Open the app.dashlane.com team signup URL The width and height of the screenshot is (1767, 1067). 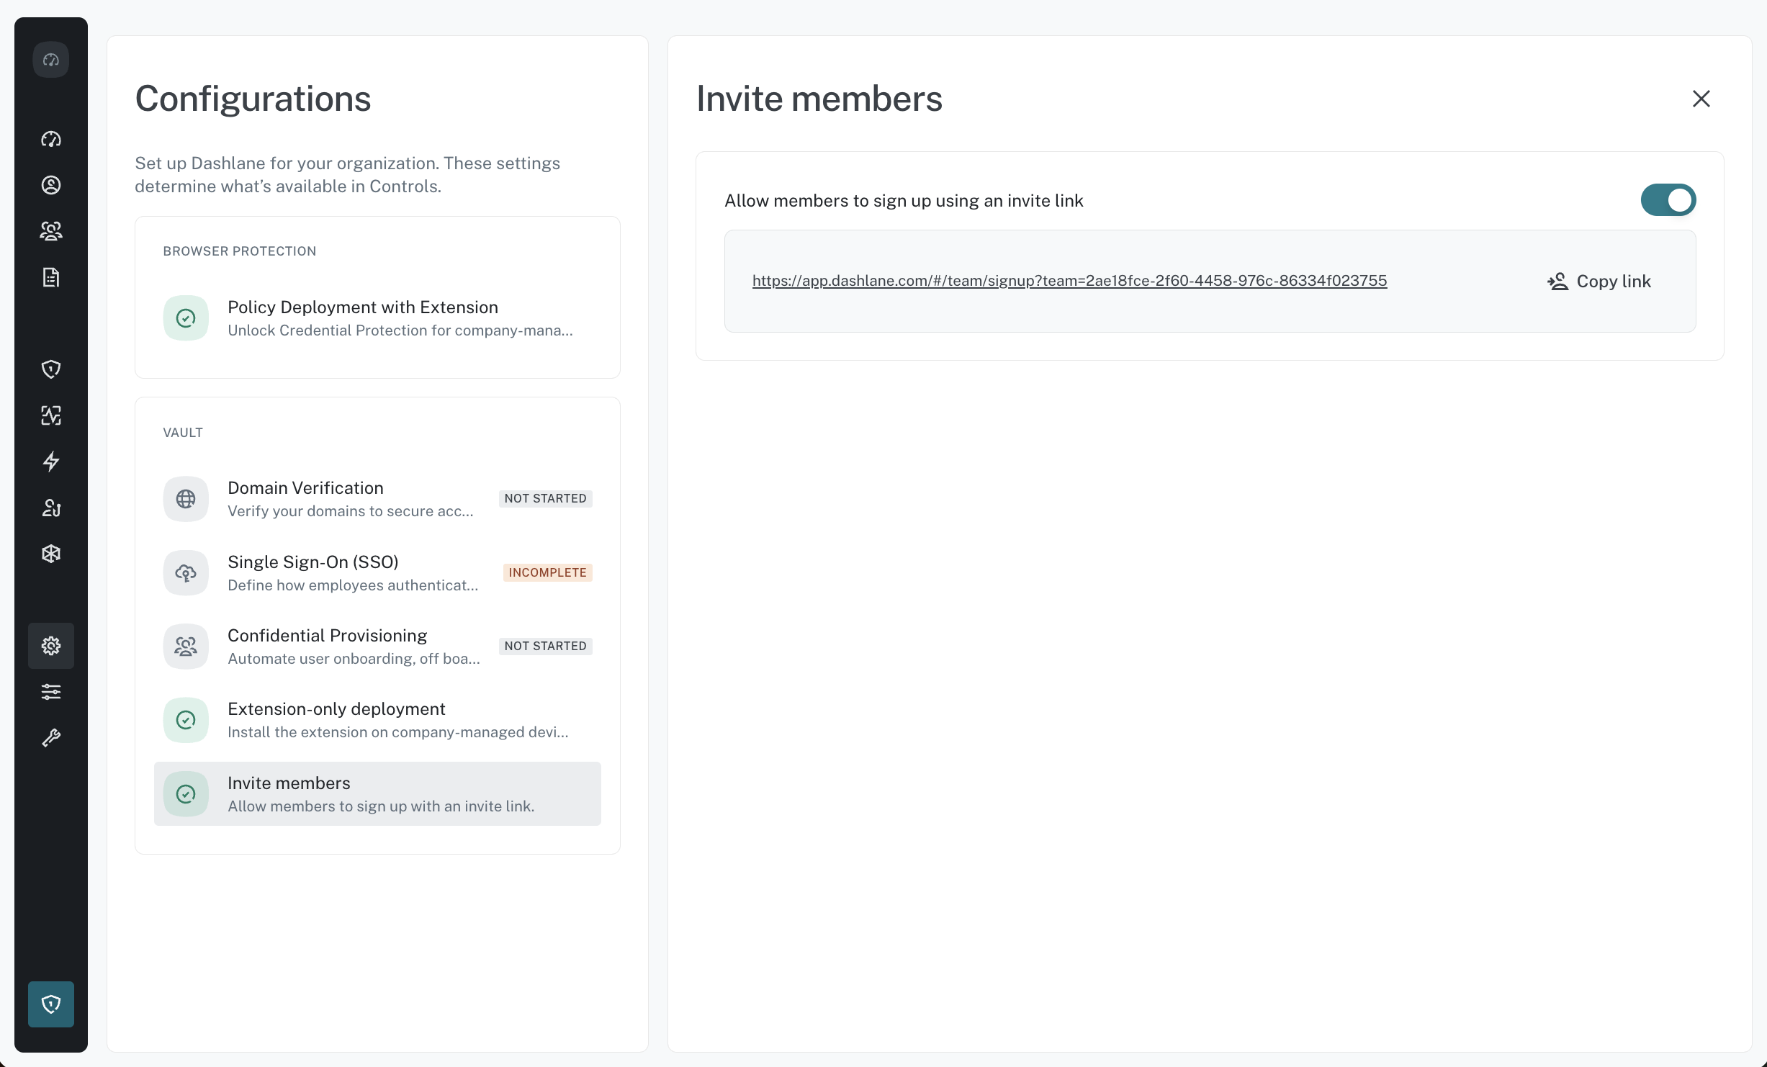tap(1069, 281)
